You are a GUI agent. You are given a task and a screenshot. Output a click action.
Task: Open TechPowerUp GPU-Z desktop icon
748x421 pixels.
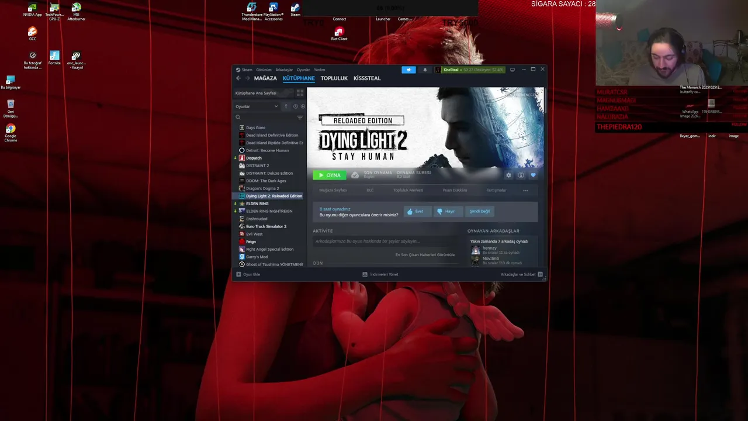pos(54,12)
